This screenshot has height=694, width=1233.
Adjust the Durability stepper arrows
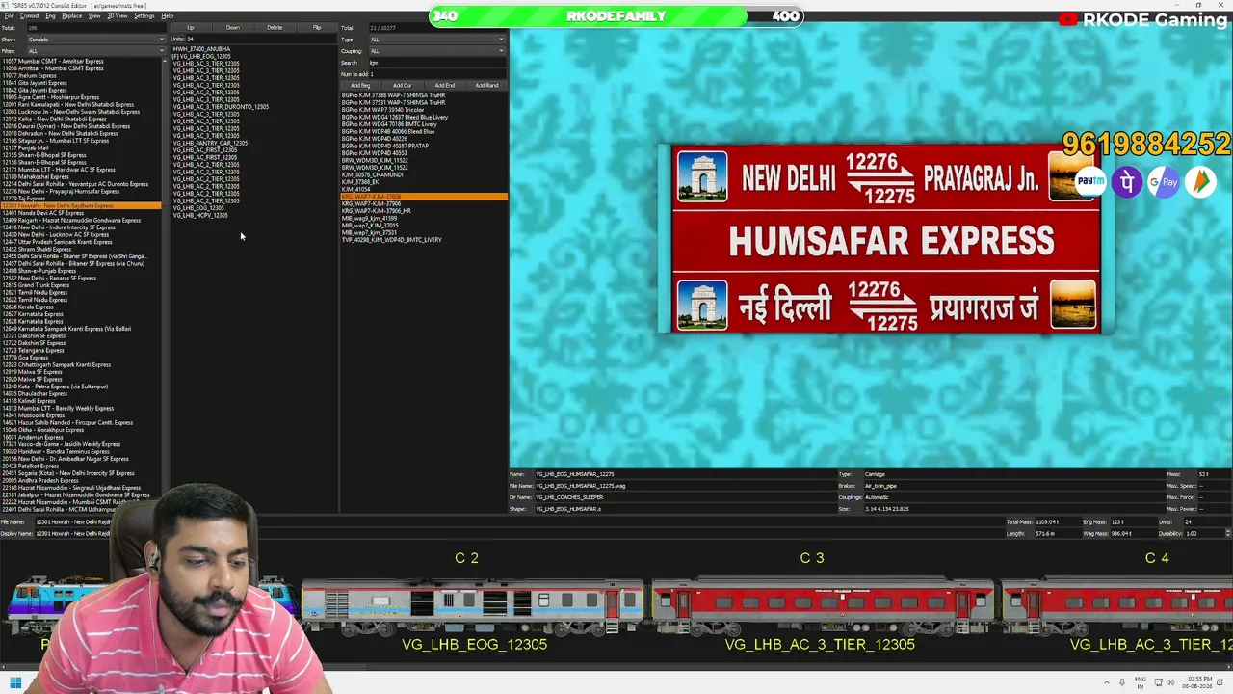[x=1227, y=533]
